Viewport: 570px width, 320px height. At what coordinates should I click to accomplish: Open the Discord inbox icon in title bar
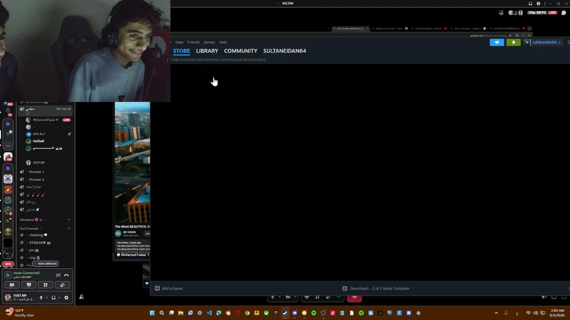(x=530, y=3)
